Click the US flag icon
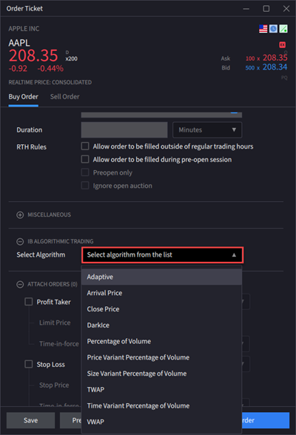The height and width of the screenshot is (435, 296). (263, 29)
